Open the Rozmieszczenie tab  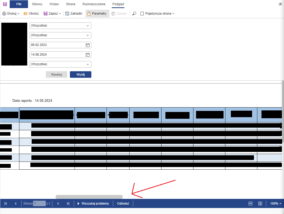(x=94, y=4)
